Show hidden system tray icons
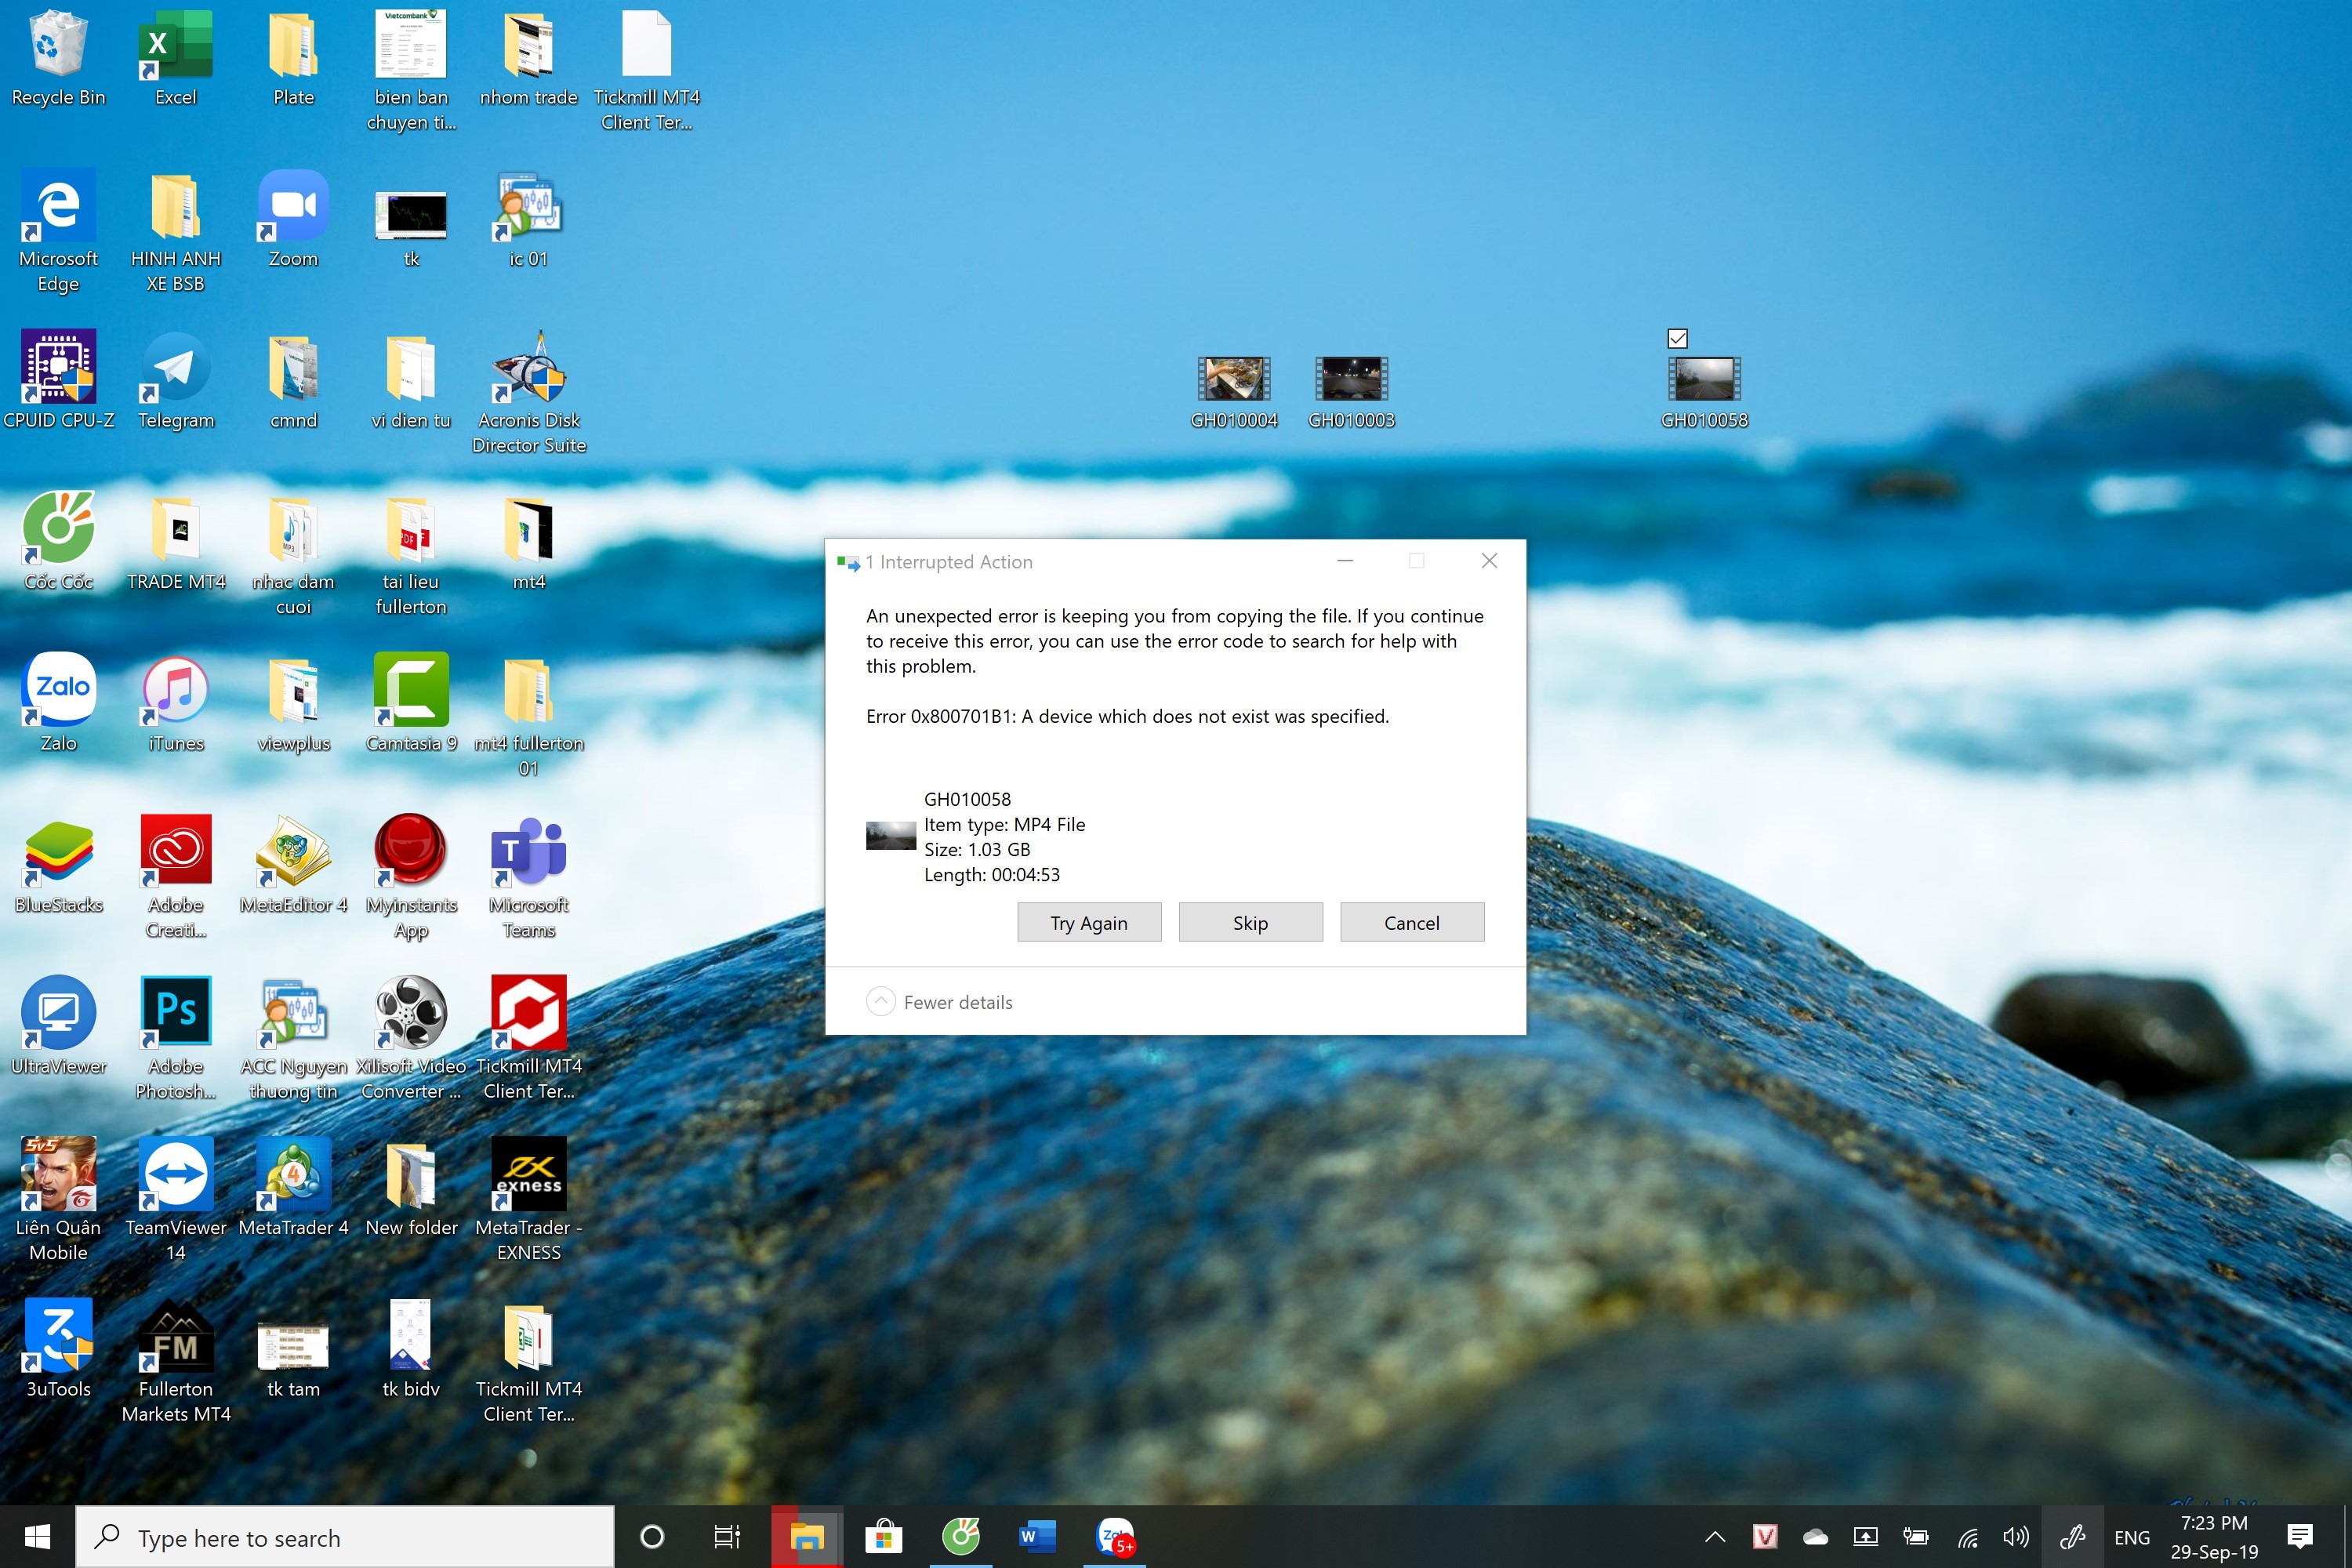Image resolution: width=2352 pixels, height=1568 pixels. [x=1714, y=1537]
